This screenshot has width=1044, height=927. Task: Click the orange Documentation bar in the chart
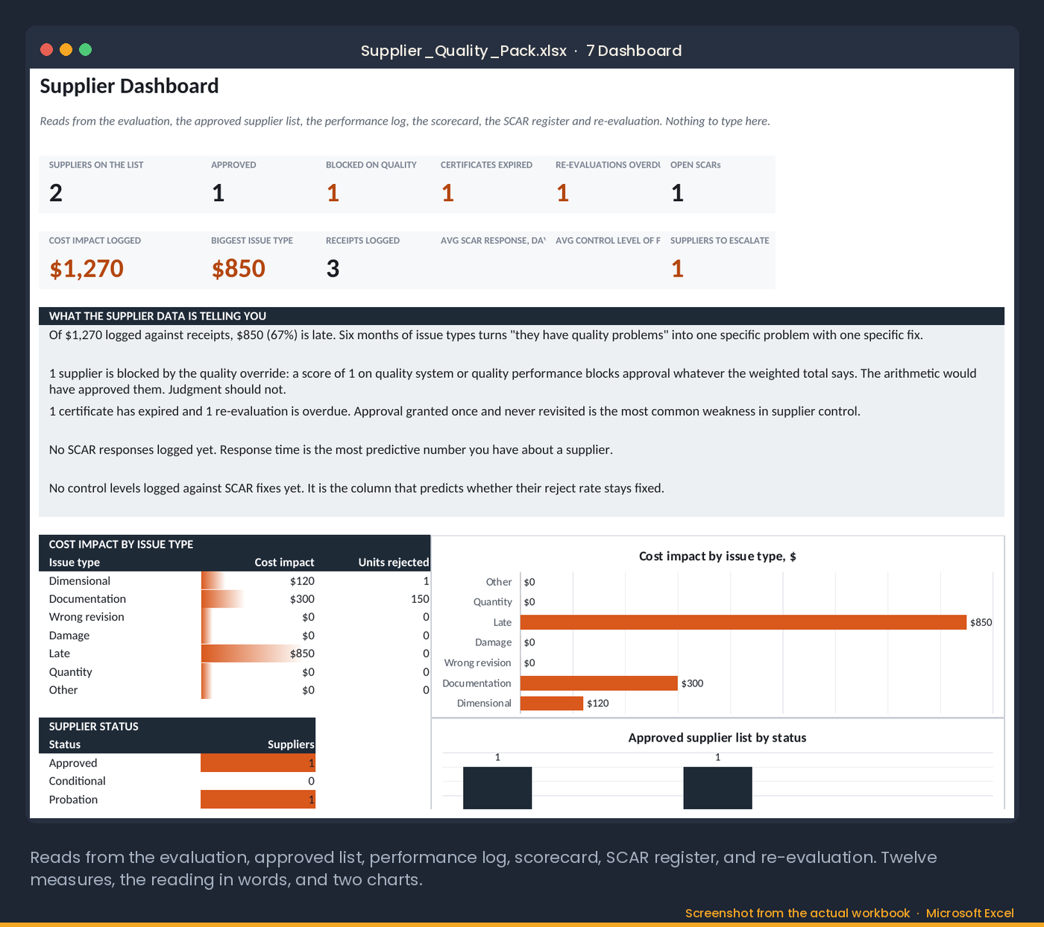599,683
